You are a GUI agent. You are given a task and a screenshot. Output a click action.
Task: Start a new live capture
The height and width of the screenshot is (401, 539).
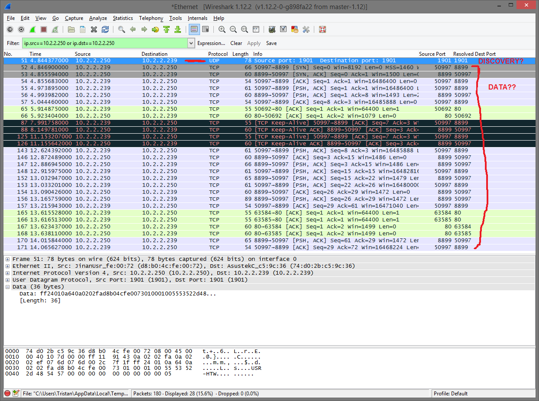tap(32, 29)
